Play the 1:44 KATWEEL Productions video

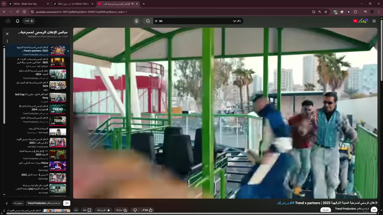click(x=58, y=142)
